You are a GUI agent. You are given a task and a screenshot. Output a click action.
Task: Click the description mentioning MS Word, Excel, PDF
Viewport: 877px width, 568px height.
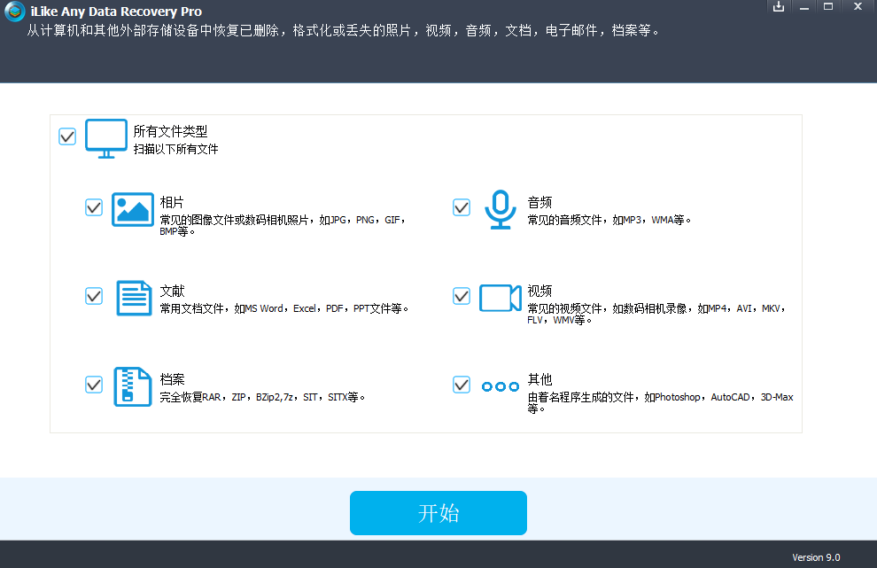(284, 308)
